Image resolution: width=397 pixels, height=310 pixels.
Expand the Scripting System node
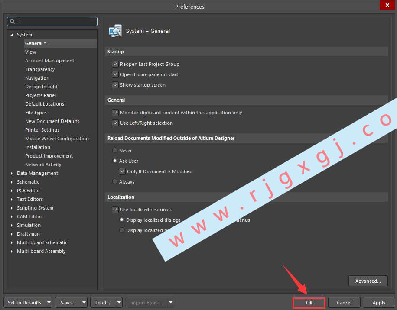pos(12,208)
